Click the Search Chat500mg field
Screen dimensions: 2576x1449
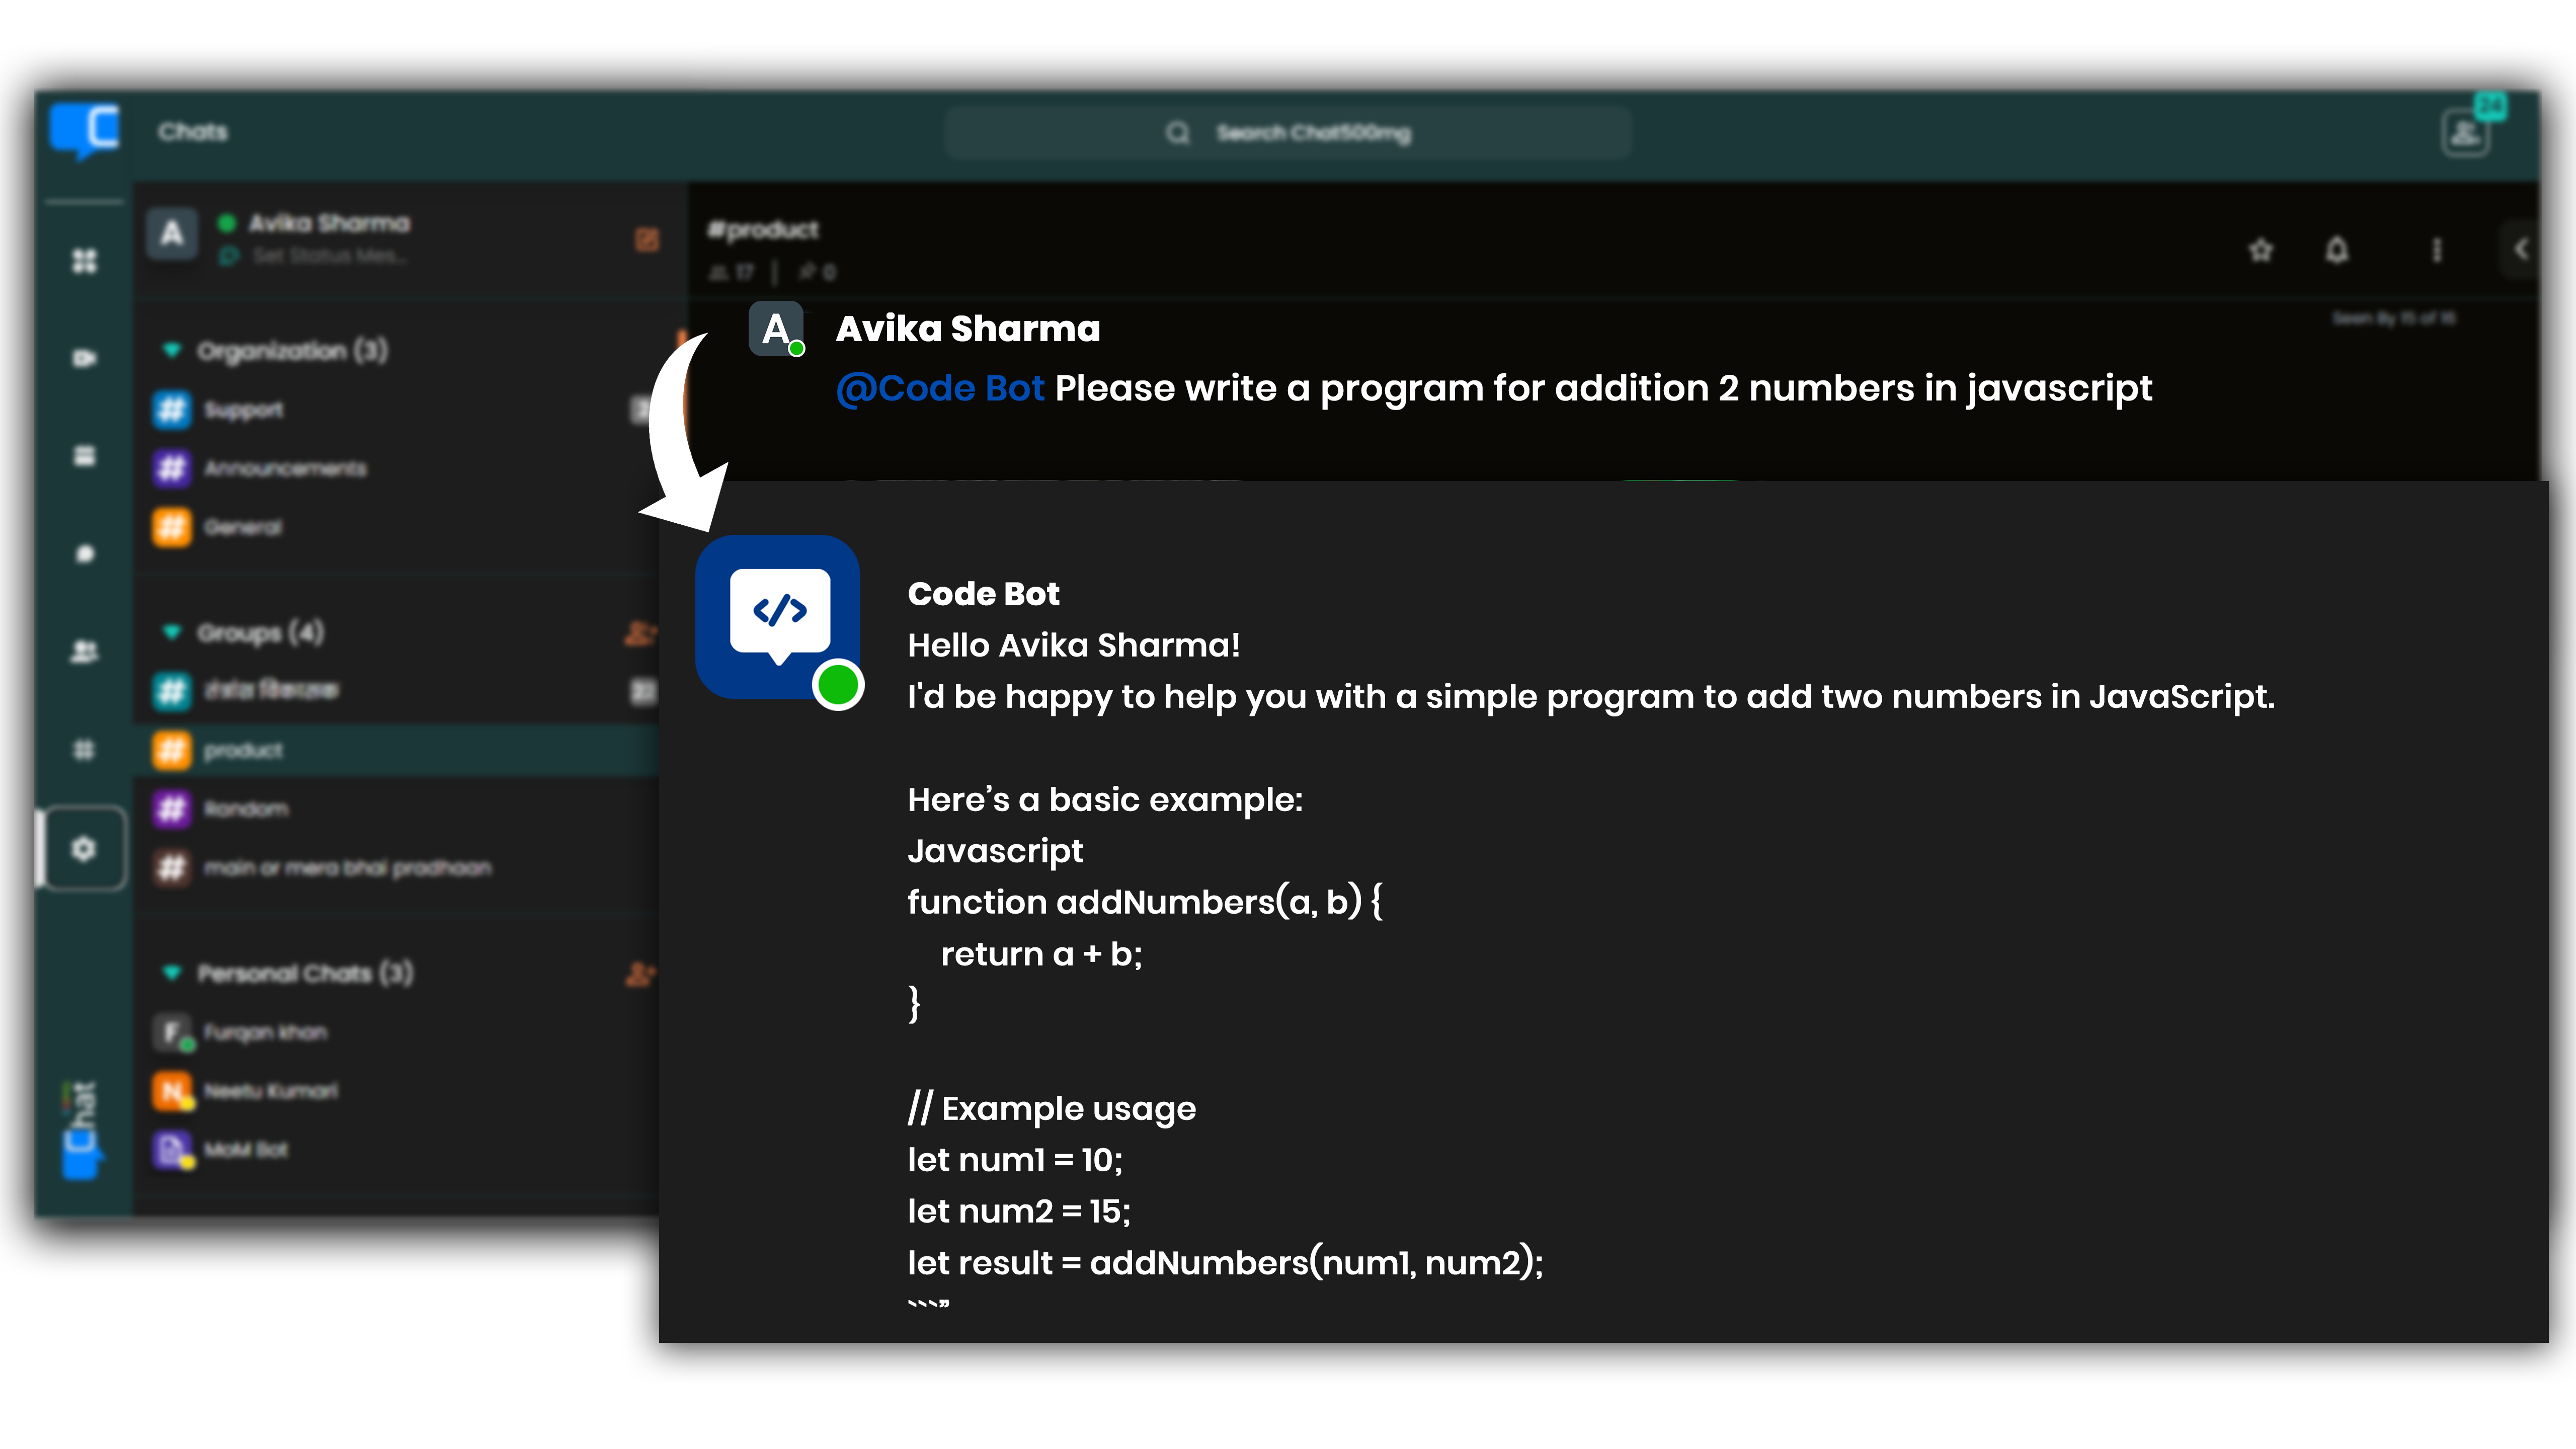point(1288,133)
